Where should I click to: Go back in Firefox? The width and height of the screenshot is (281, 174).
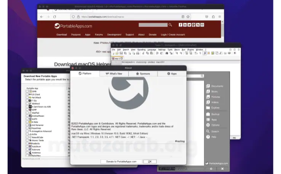[42, 17]
